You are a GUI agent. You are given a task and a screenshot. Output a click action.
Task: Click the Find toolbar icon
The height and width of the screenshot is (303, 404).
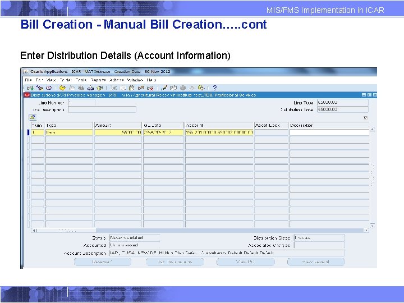point(39,88)
